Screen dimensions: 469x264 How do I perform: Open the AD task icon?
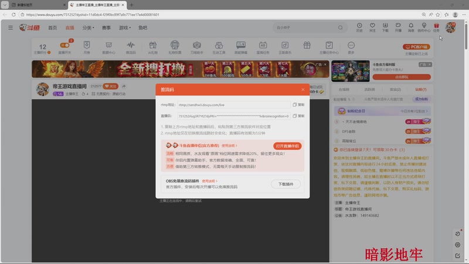coord(263,48)
